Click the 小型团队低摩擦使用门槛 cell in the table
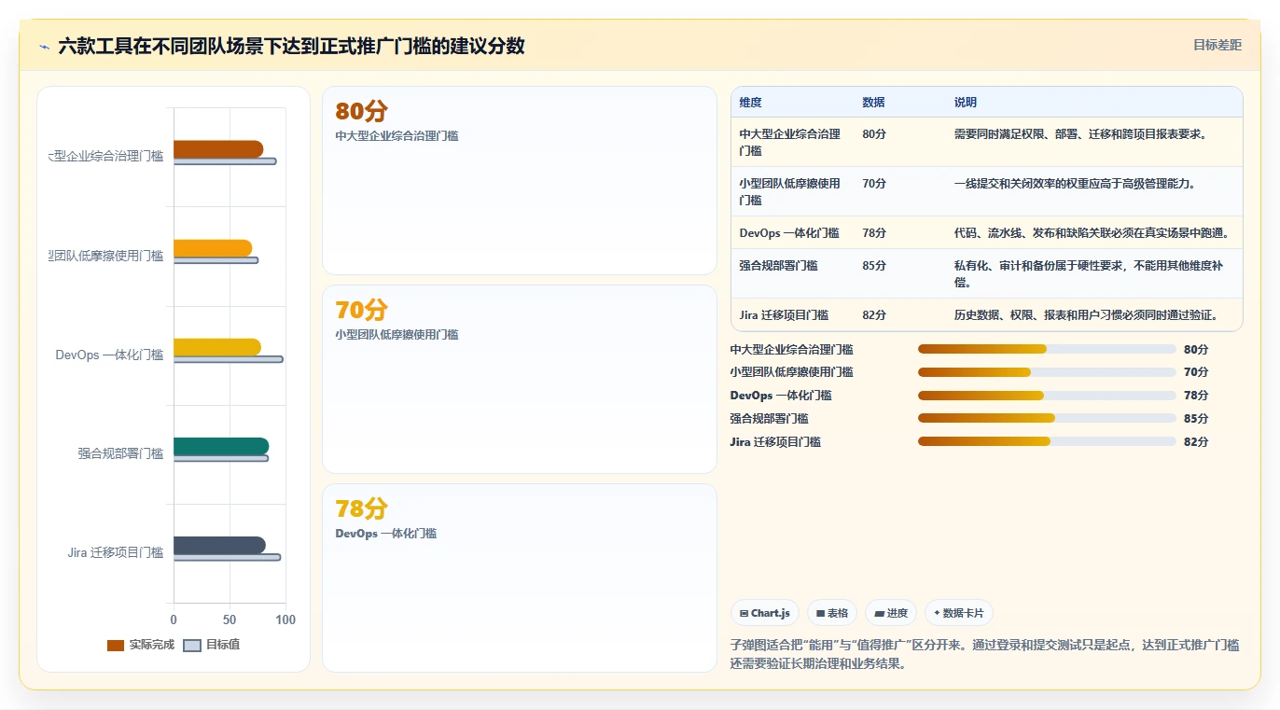This screenshot has height=710, width=1280. click(x=791, y=191)
